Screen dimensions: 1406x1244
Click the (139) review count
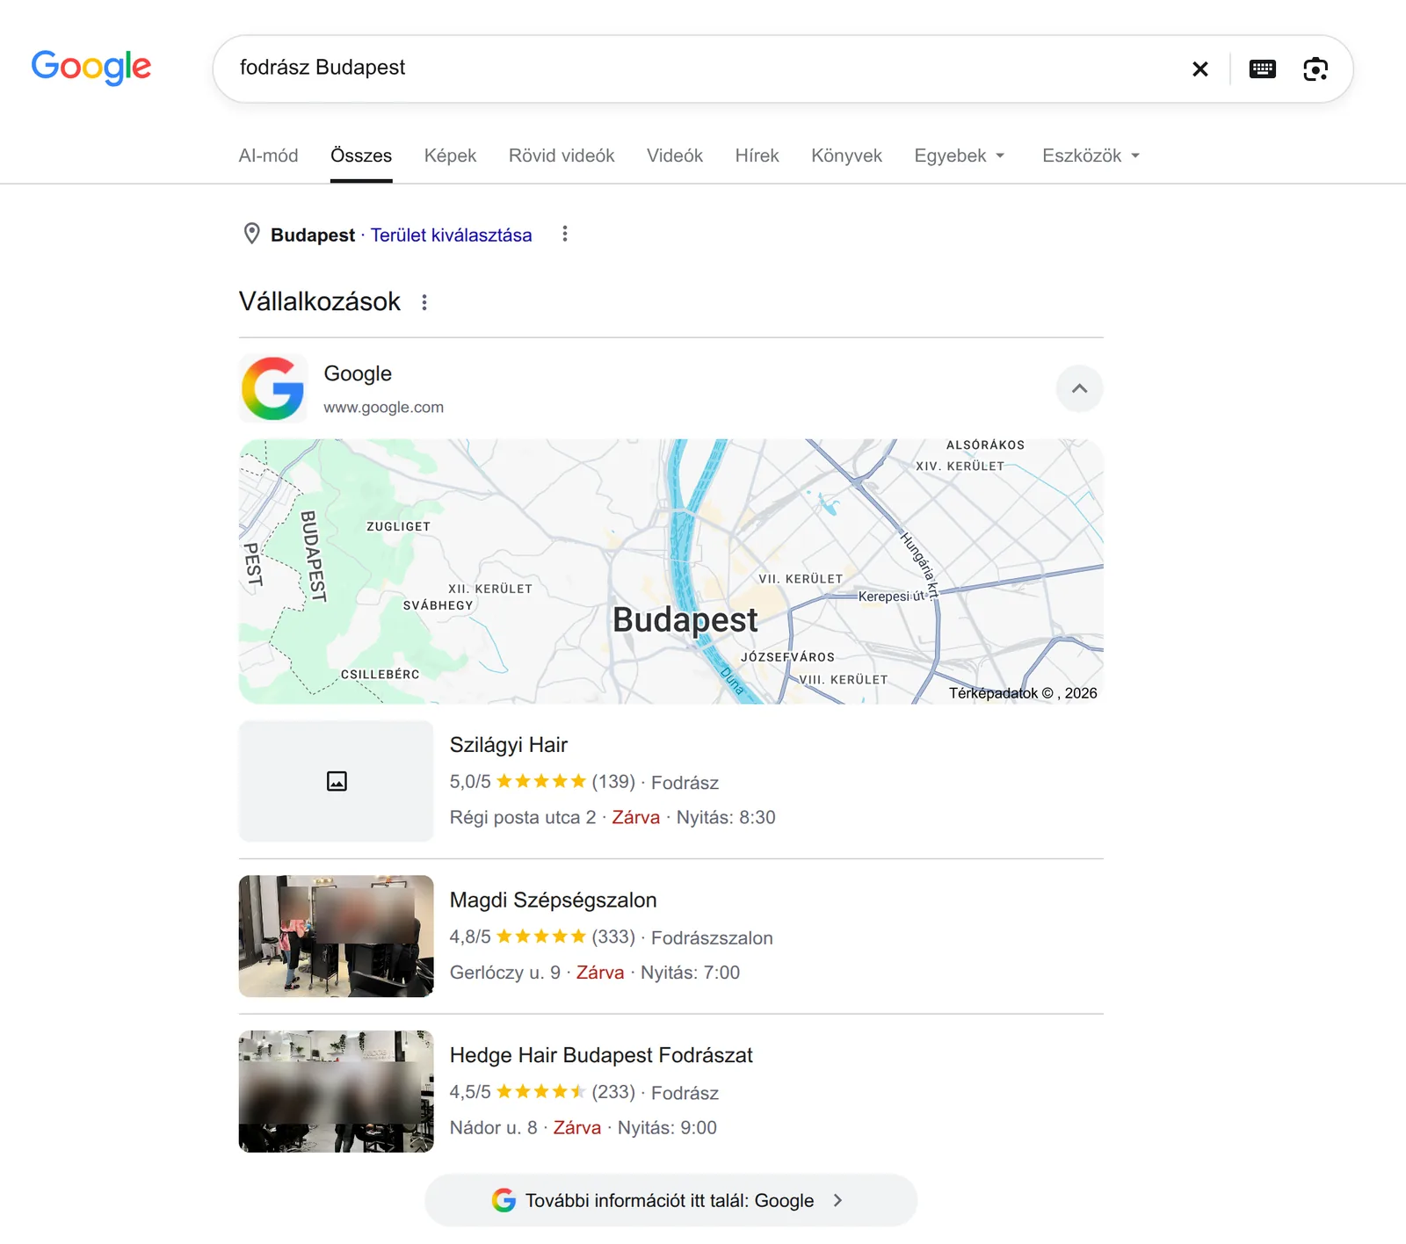pos(613,782)
